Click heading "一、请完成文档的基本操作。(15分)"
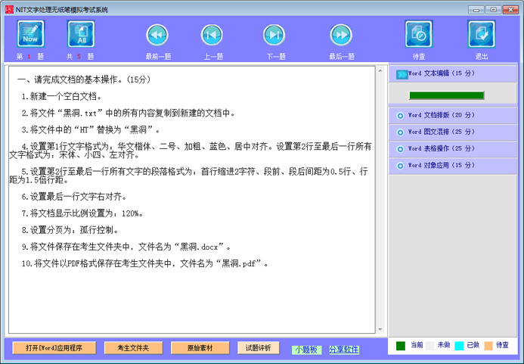The height and width of the screenshot is (364, 524). (84, 79)
